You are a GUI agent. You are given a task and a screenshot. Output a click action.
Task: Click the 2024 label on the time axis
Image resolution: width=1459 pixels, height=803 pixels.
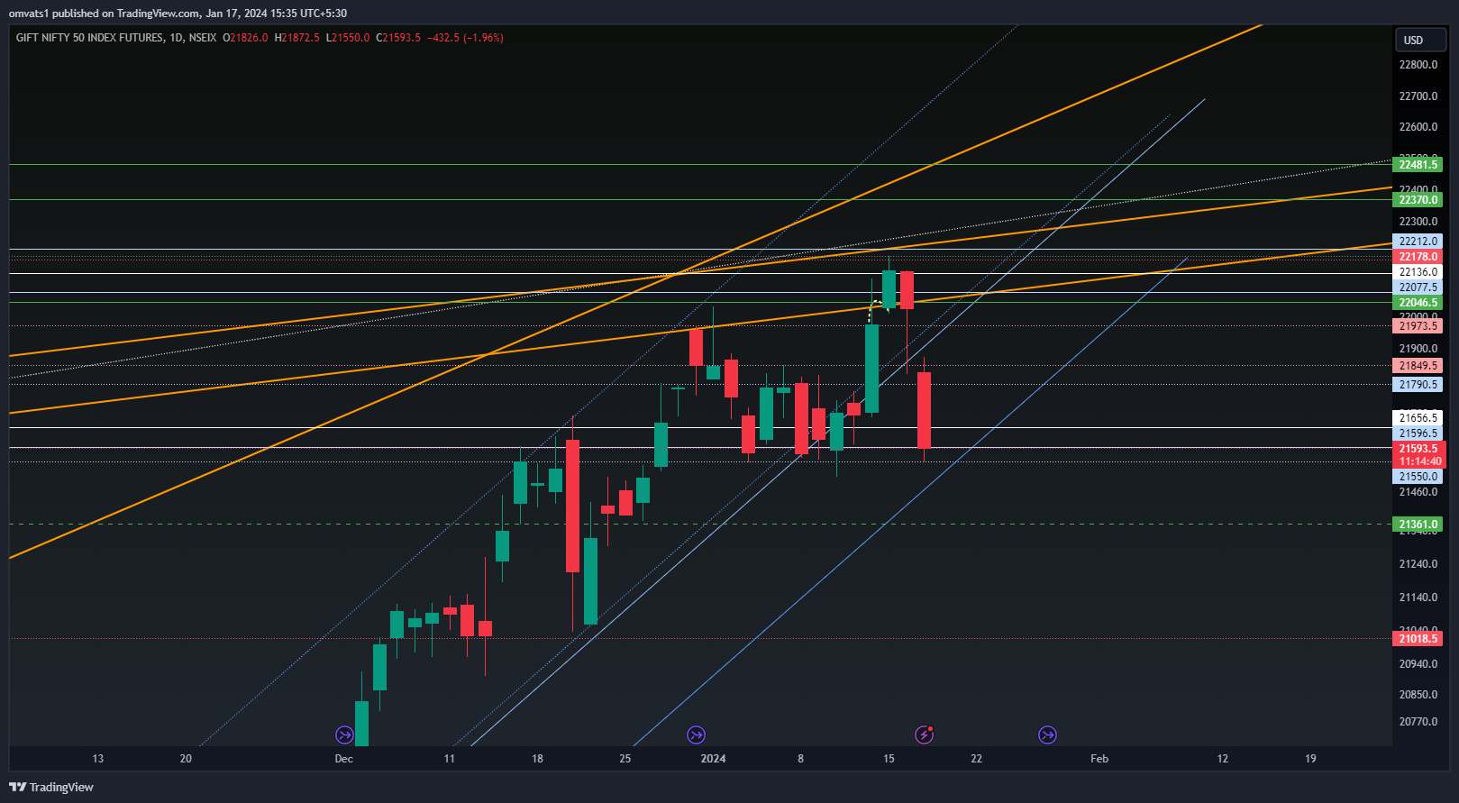tap(713, 759)
